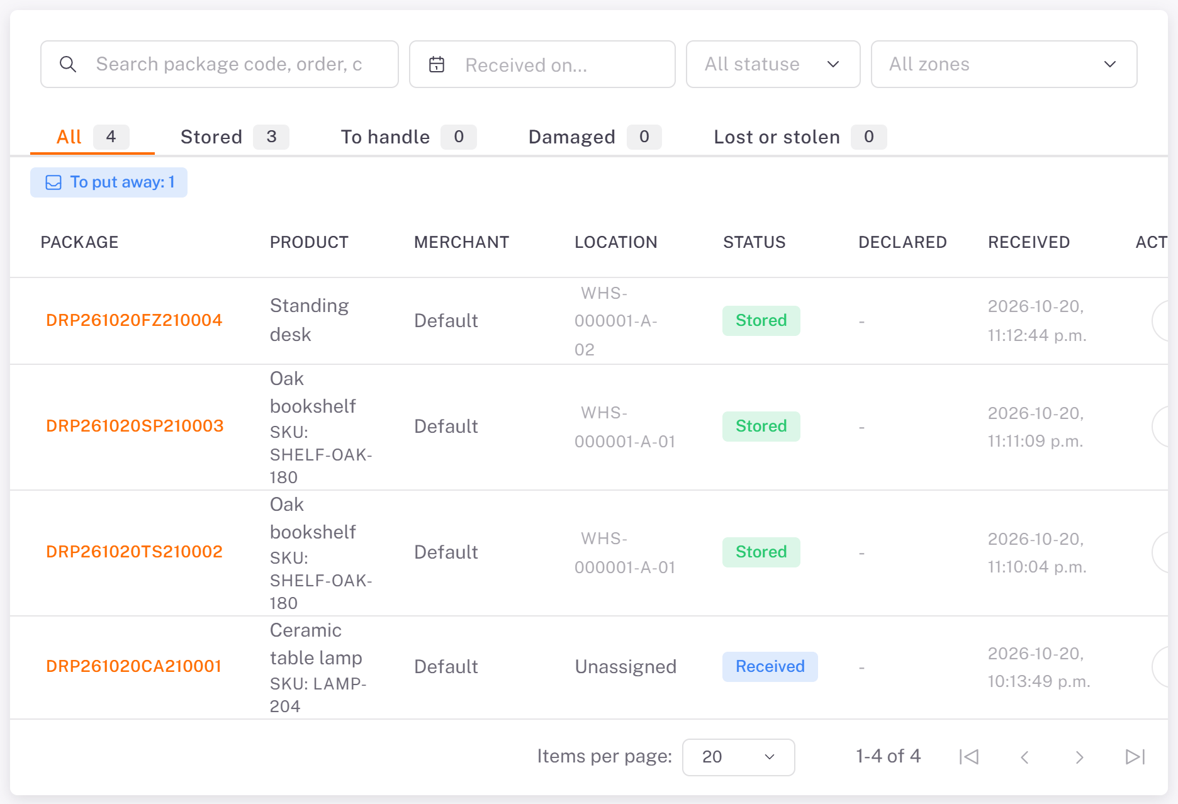
Task: Click the search magnifier icon
Action: (68, 64)
